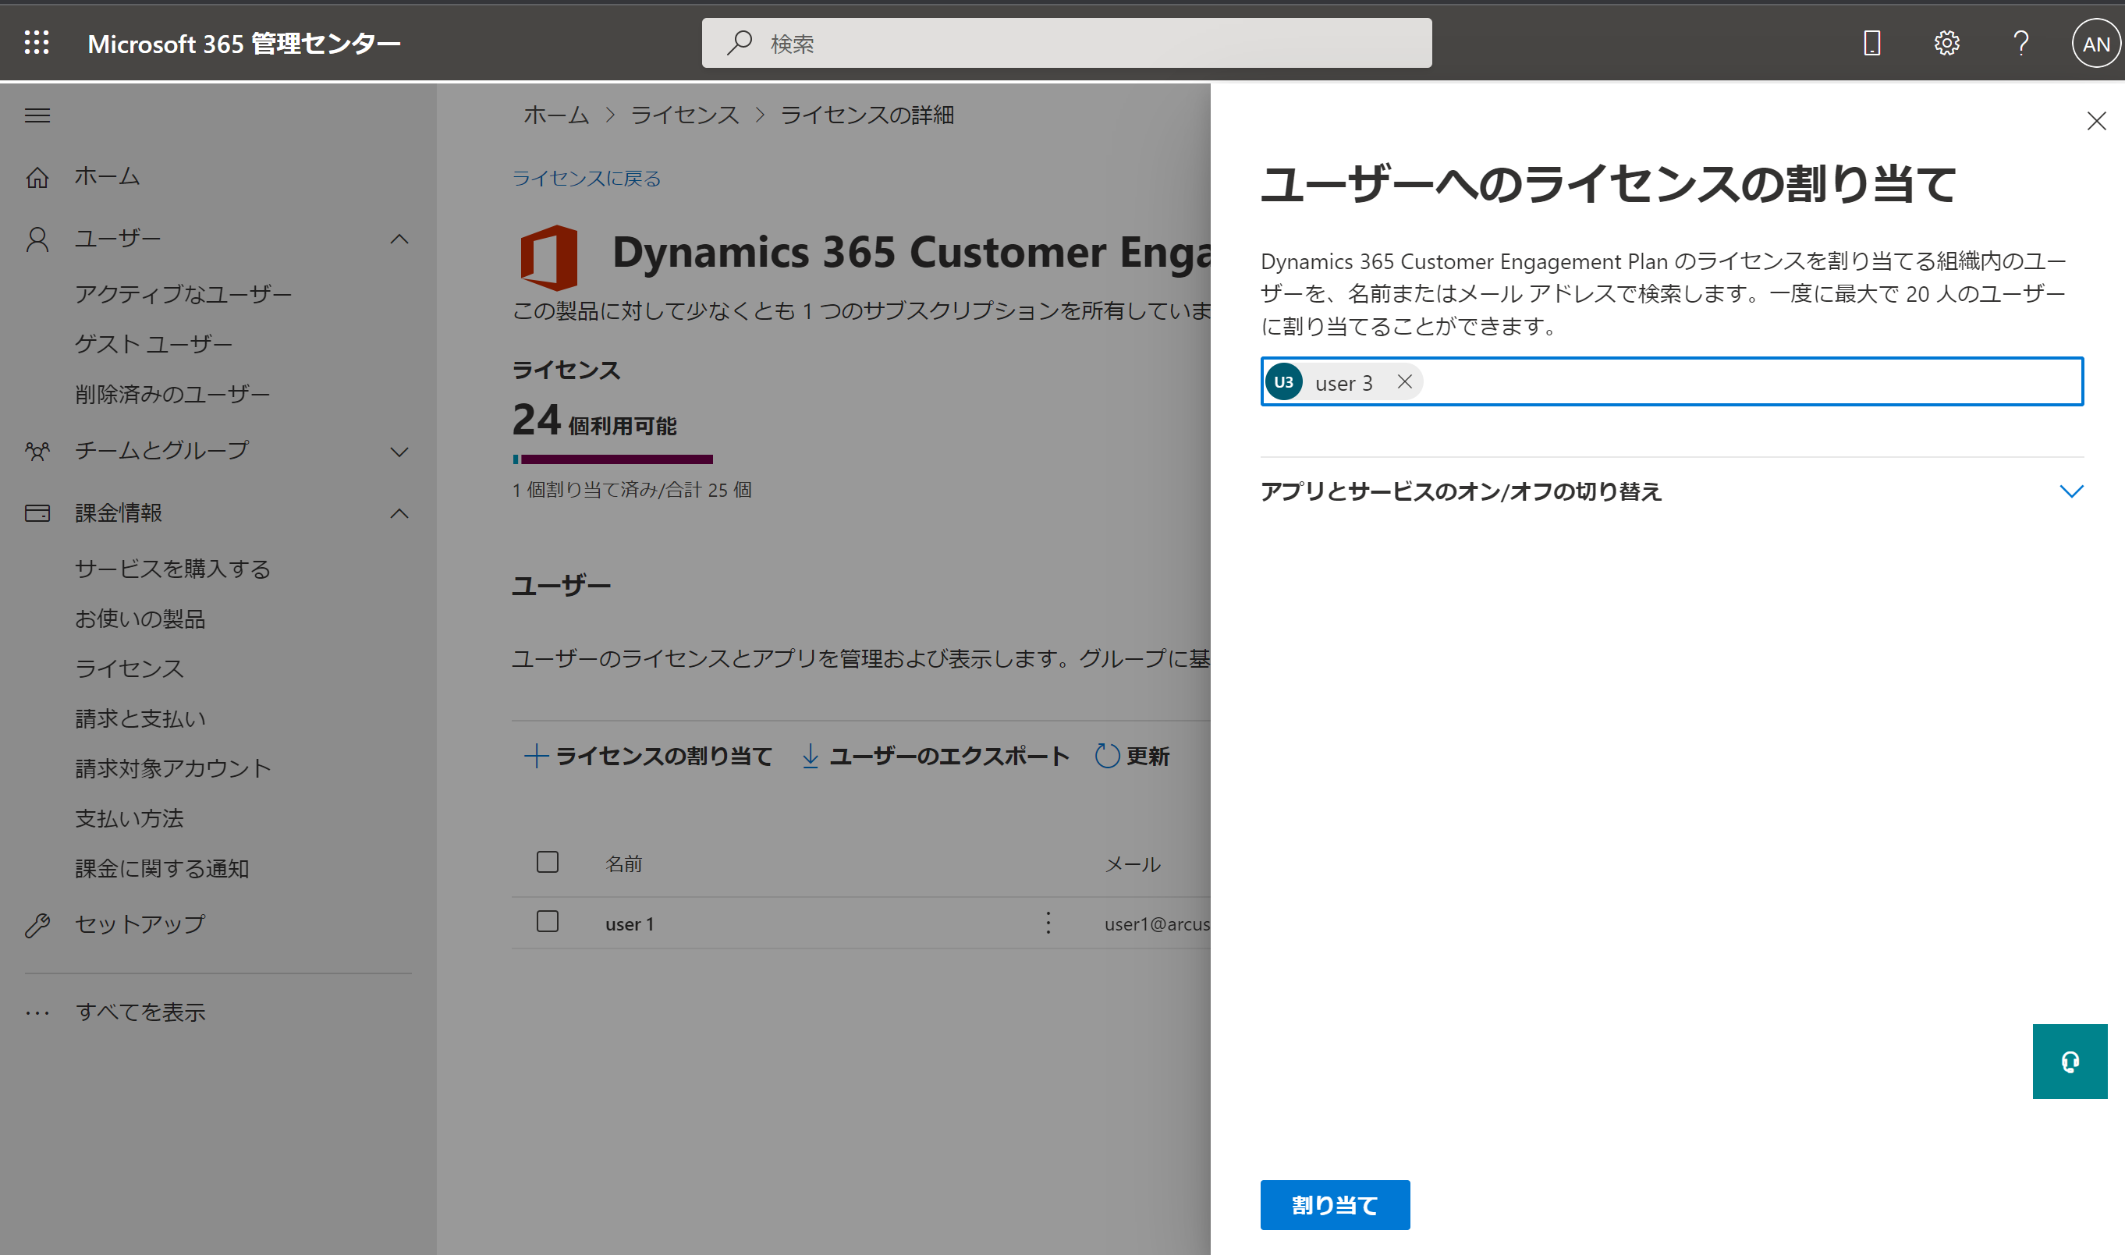This screenshot has height=1255, width=2125.
Task: Check the user 1 row checkbox
Action: click(x=548, y=921)
